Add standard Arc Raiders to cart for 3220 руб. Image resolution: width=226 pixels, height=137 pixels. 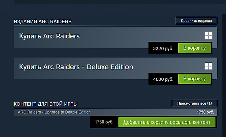tap(194, 48)
